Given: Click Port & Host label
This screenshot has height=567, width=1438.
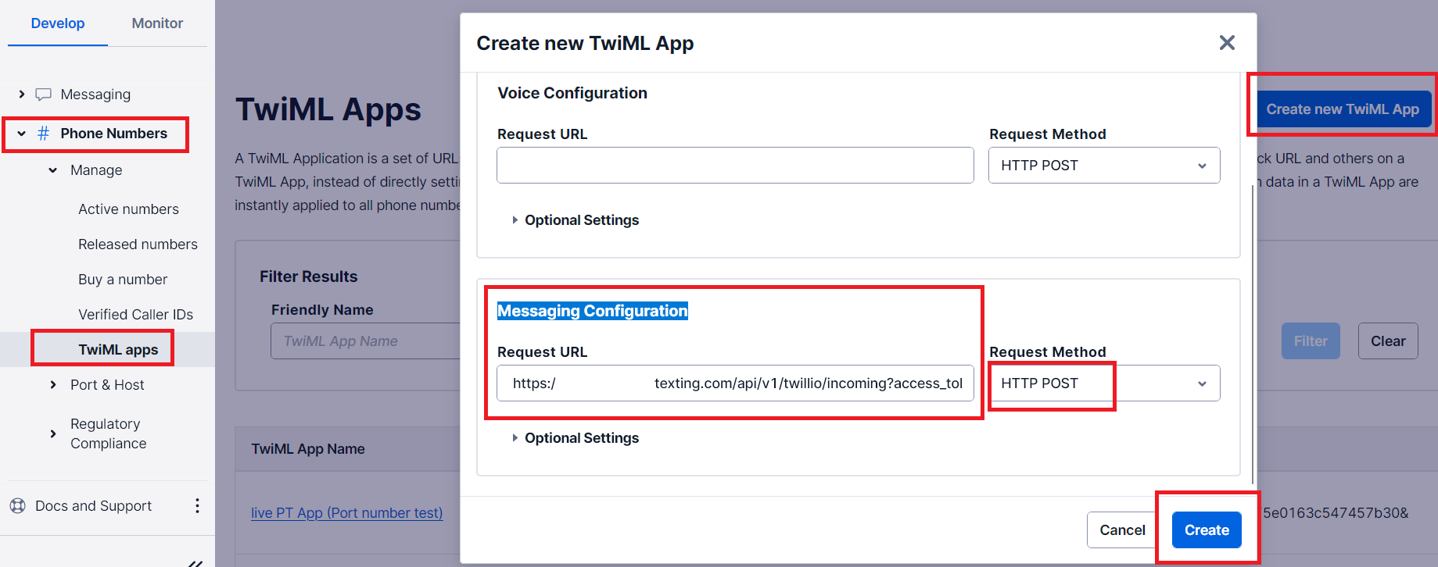Looking at the screenshot, I should tap(107, 385).
